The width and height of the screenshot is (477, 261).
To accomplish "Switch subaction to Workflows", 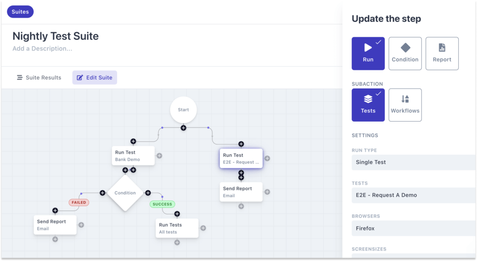I will pos(405,105).
